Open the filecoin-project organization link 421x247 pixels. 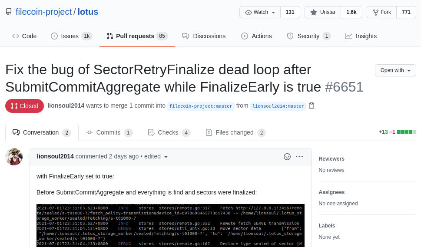[43, 12]
